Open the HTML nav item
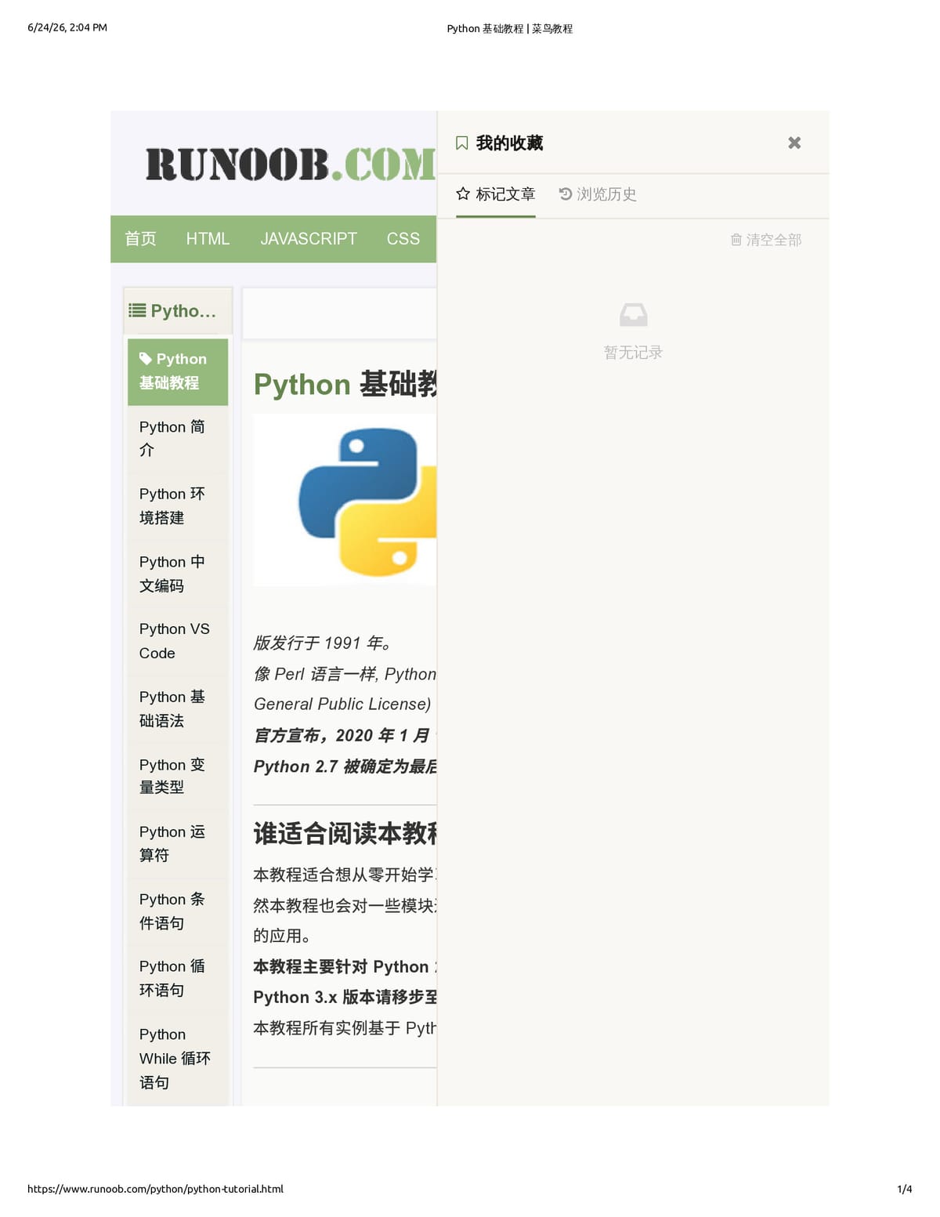 [x=208, y=239]
